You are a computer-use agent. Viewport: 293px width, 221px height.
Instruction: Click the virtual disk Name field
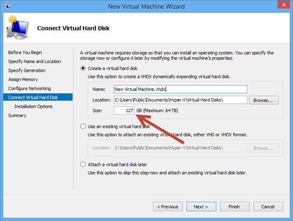tap(180, 89)
